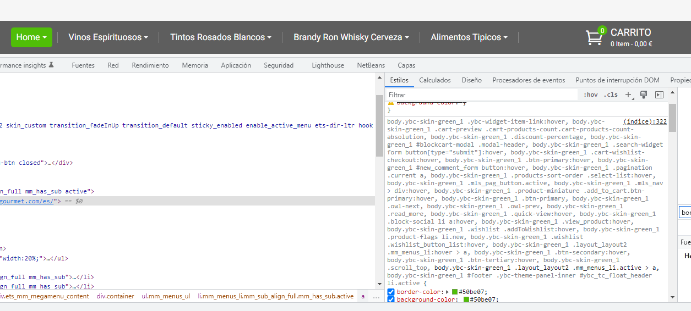Screen dimensions: 691x311
Task: Open the (índice):322 source link
Action: tap(645, 121)
